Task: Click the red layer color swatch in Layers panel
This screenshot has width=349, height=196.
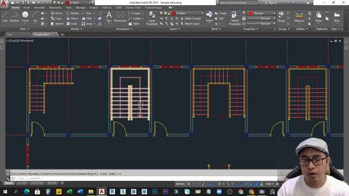Action: [174, 13]
